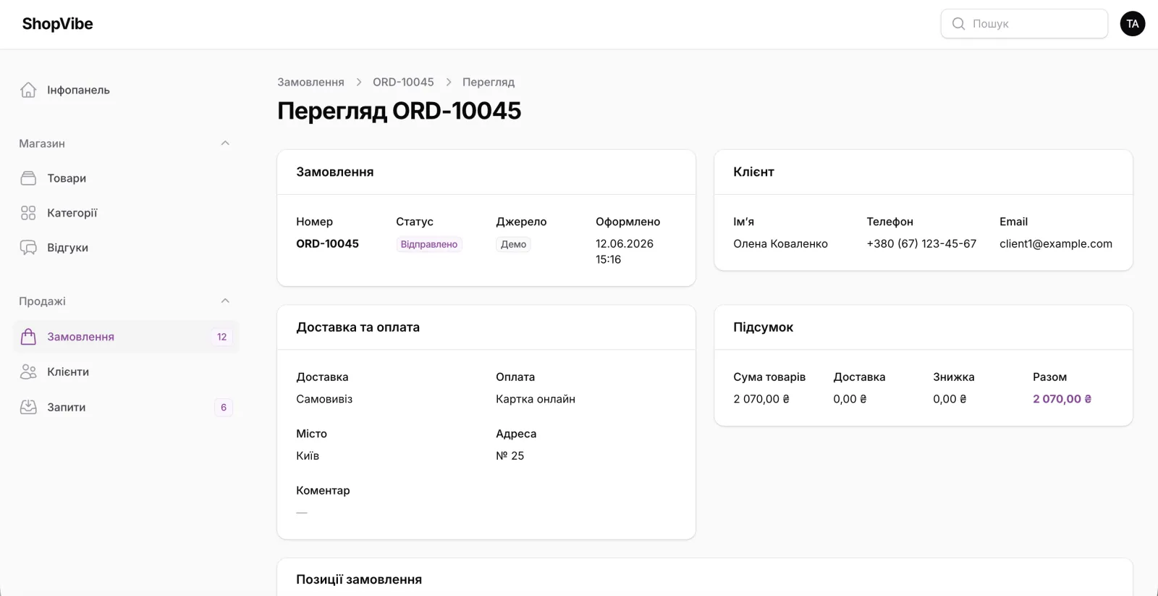Image resolution: width=1158 pixels, height=596 pixels.
Task: Click the Категорії grid icon
Action: (28, 213)
